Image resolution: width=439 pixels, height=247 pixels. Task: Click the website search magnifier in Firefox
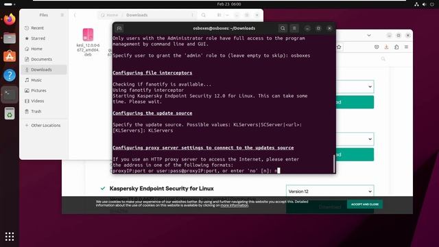pyautogui.click(x=383, y=59)
